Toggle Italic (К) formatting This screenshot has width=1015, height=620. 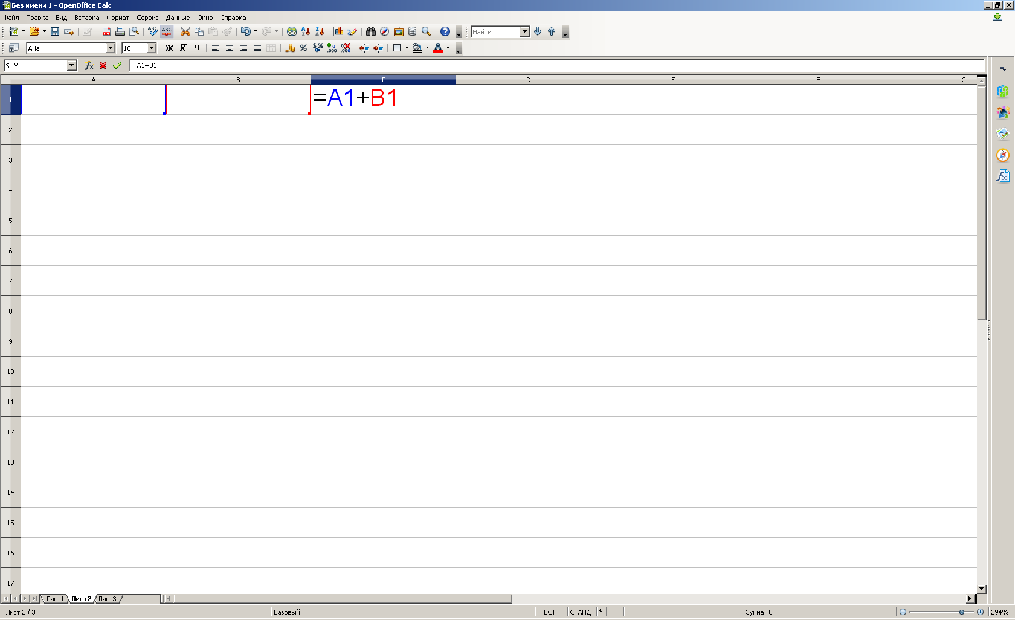(x=183, y=48)
